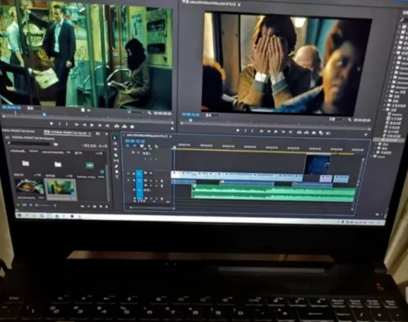The height and width of the screenshot is (322, 408).
Task: Click the Source monitor scrubber playhead
Action: pos(44,114)
